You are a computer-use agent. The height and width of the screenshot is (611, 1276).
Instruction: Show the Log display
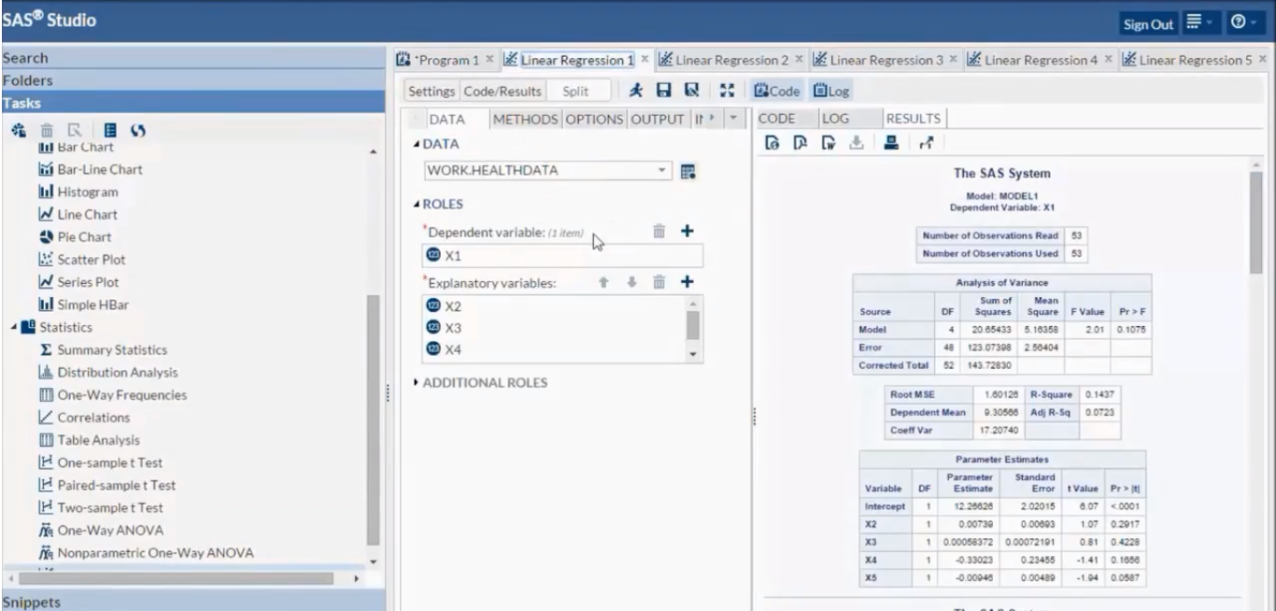coord(821,91)
